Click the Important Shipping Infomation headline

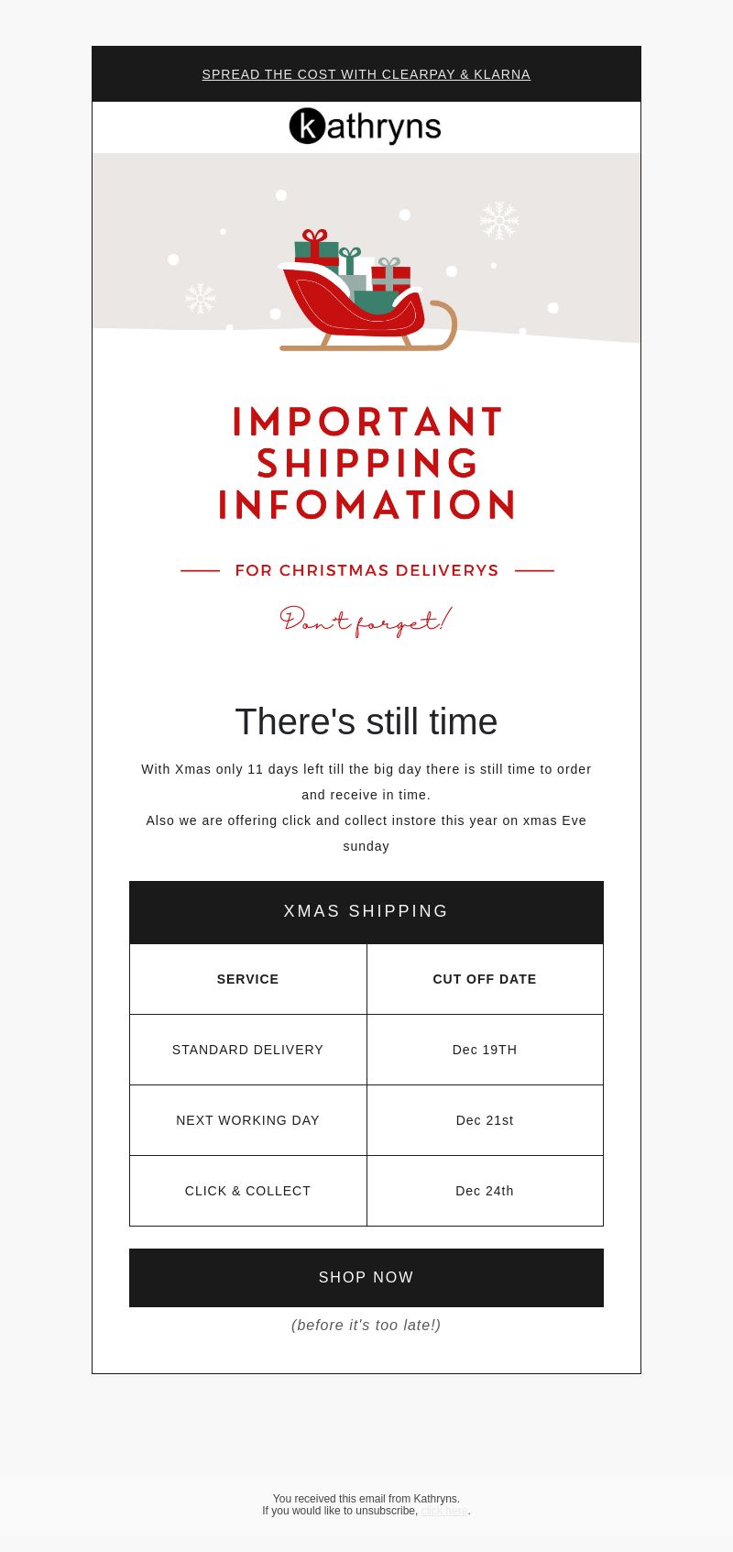(366, 463)
